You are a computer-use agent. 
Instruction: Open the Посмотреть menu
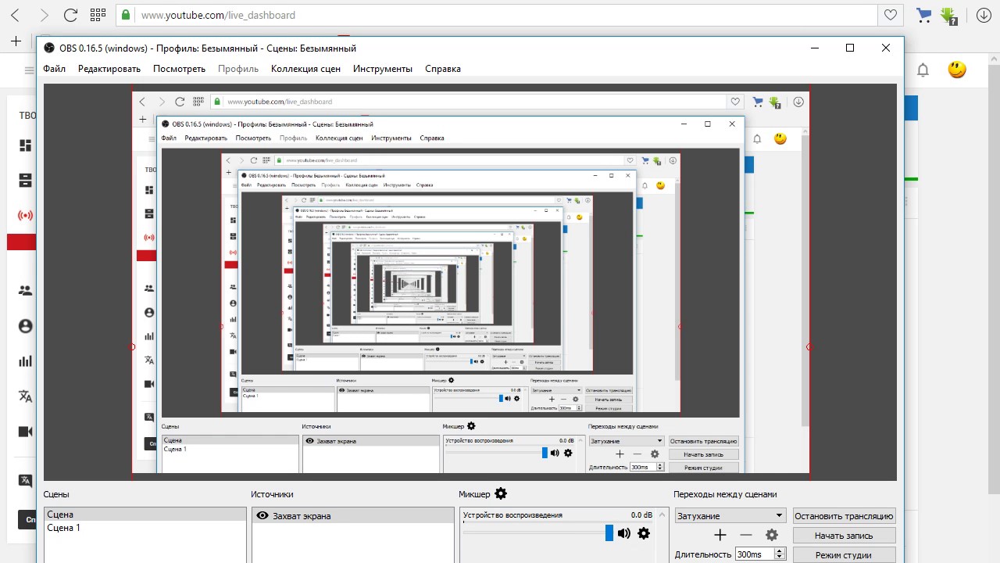point(179,69)
